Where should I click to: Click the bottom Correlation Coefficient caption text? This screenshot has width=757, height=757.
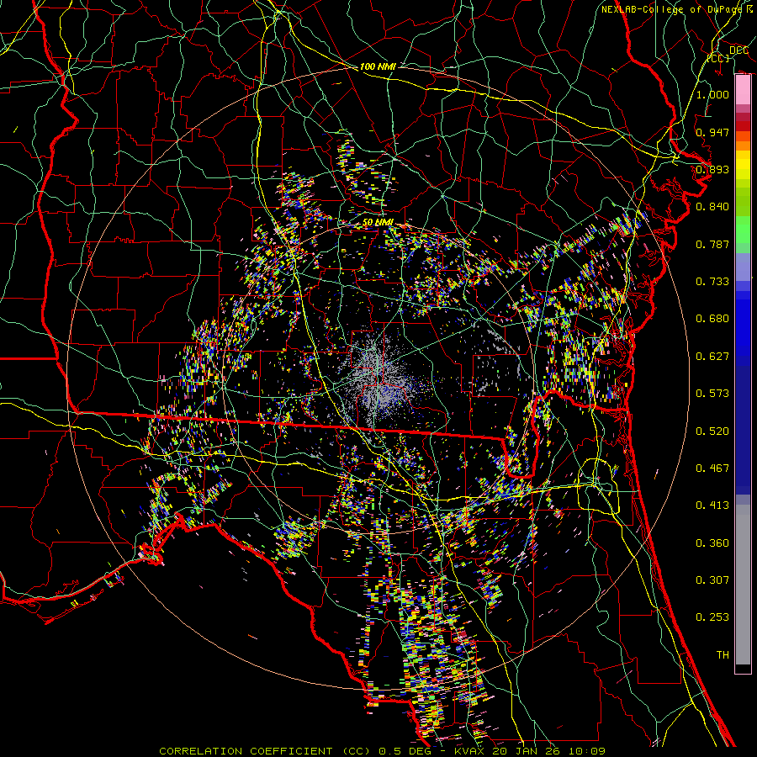point(382,750)
